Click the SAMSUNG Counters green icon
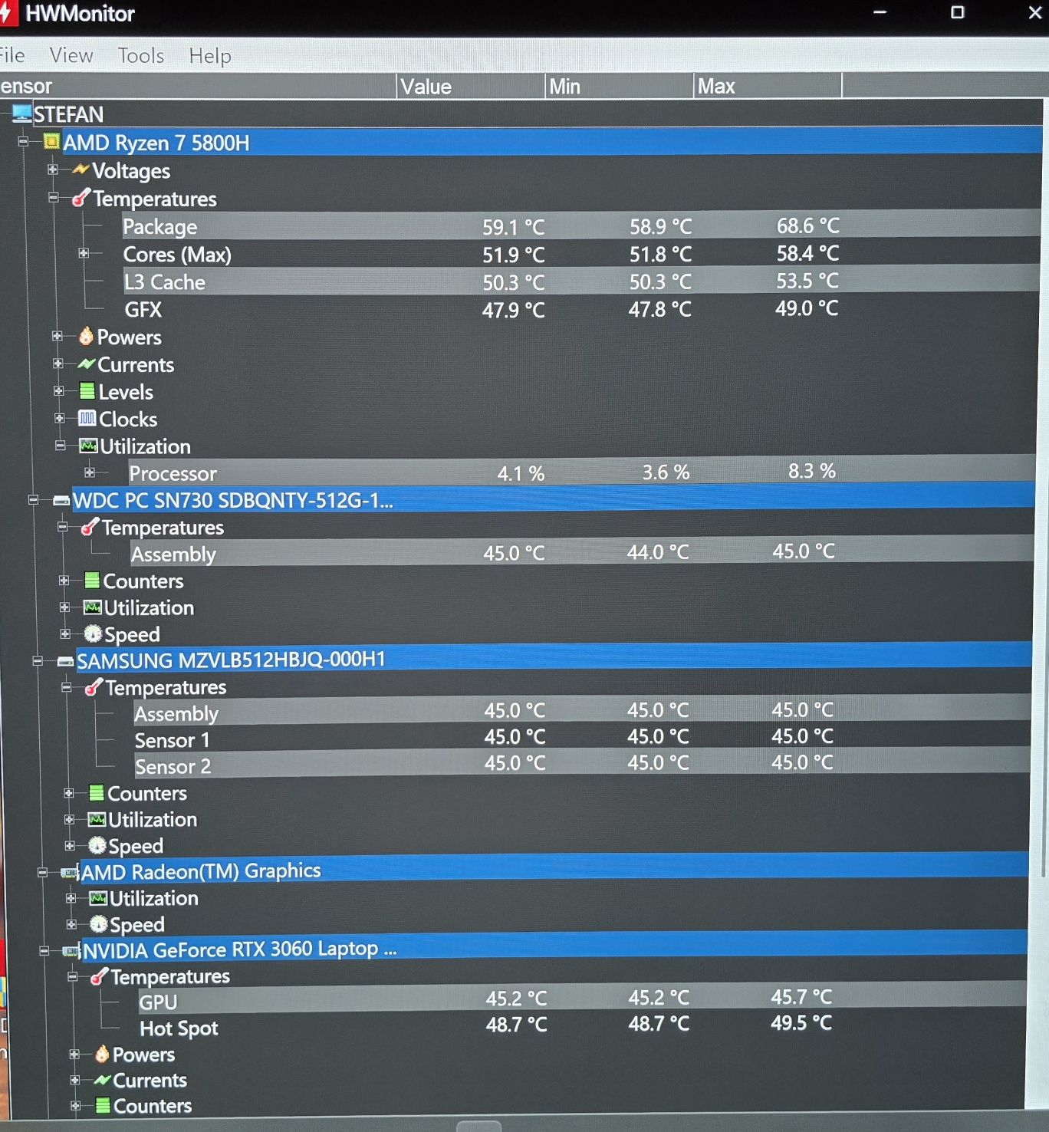Image resolution: width=1049 pixels, height=1132 pixels. pos(97,792)
